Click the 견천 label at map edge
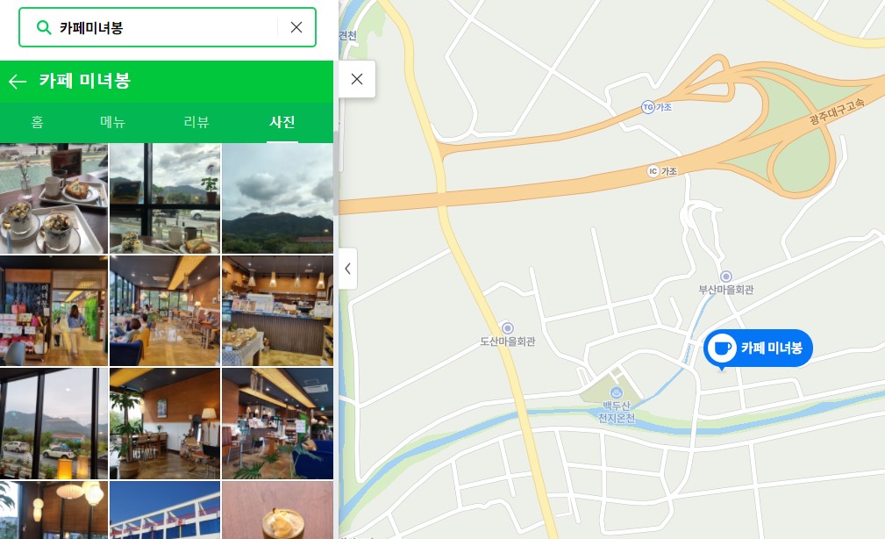 (347, 36)
